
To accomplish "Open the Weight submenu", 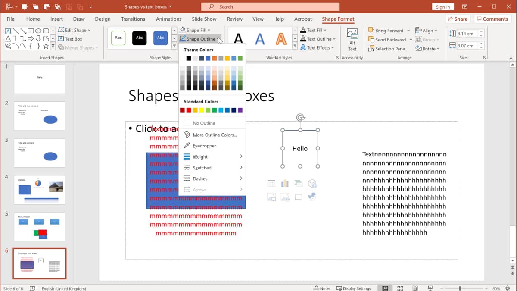I will click(212, 156).
